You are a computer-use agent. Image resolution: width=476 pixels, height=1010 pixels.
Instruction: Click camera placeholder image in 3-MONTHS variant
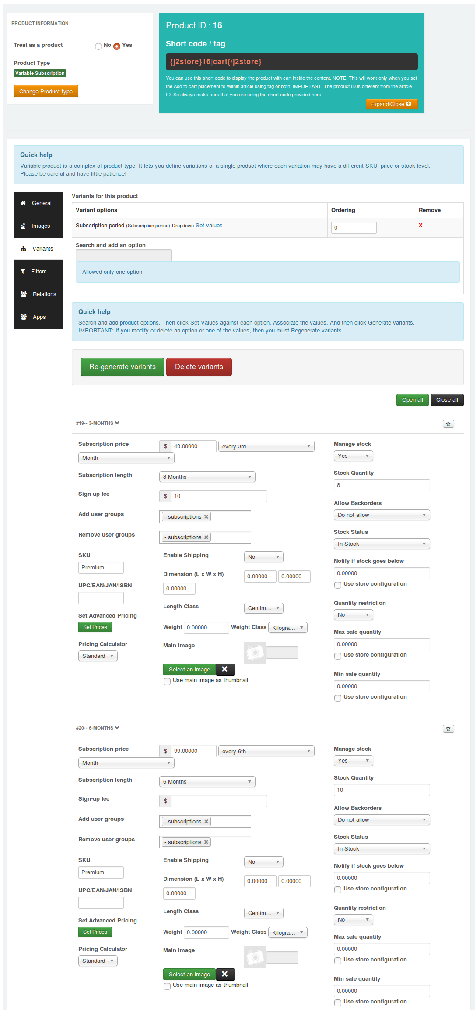[255, 653]
